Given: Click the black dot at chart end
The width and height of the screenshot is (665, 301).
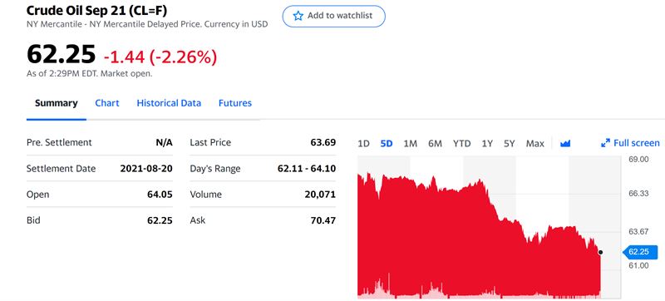Looking at the screenshot, I should (x=600, y=252).
